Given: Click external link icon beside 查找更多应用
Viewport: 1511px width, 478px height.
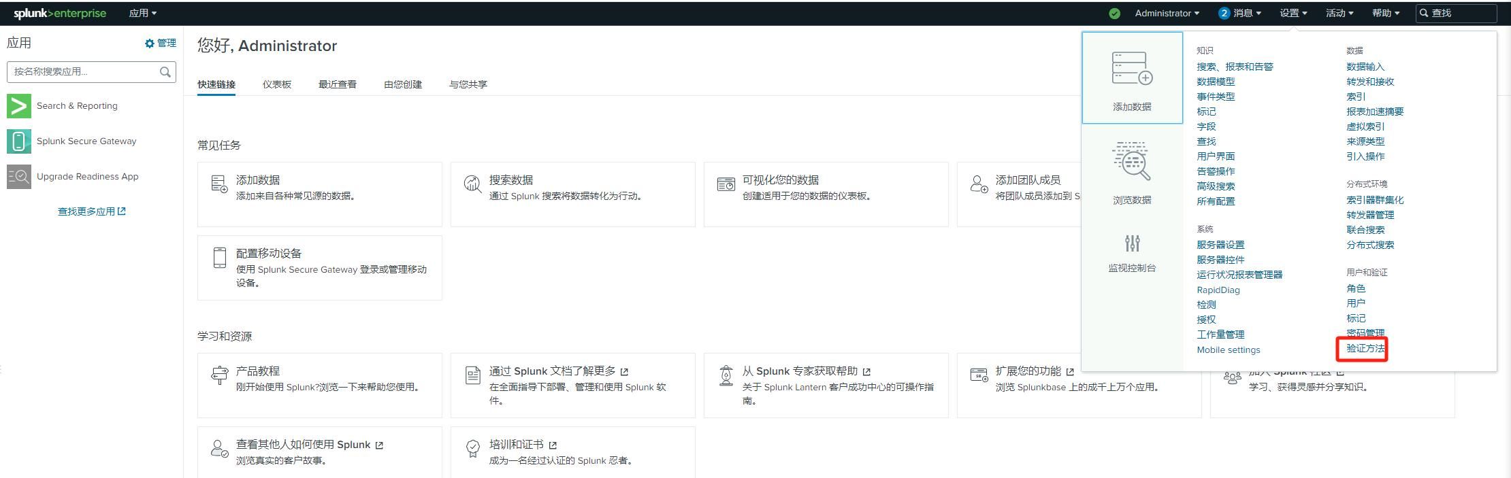Looking at the screenshot, I should point(122,211).
